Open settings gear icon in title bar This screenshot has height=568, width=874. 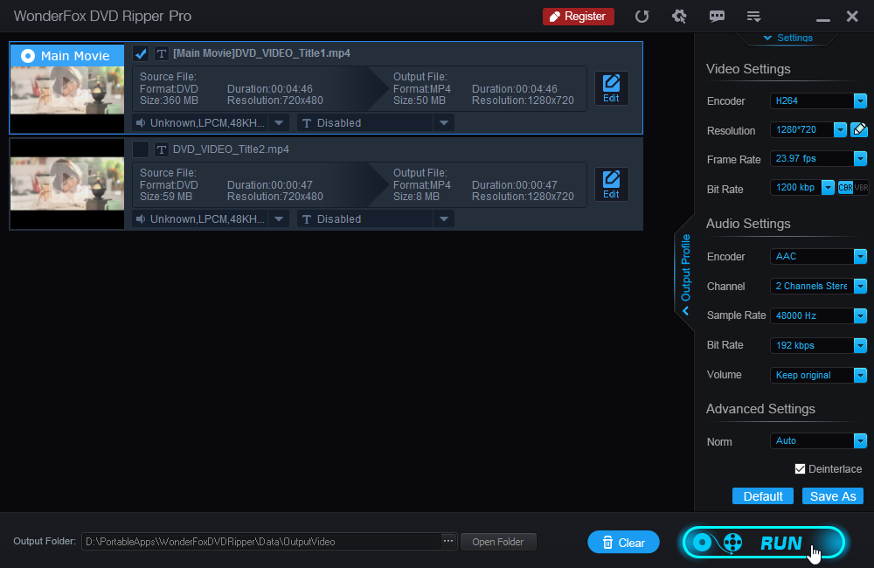(679, 16)
